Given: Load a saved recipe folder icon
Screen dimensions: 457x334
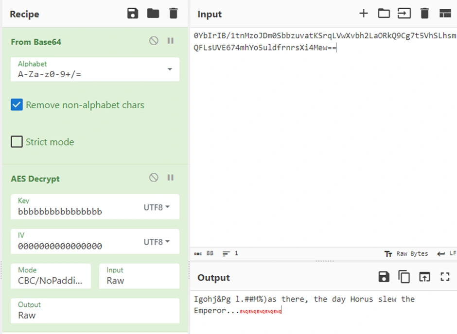Looking at the screenshot, I should pos(153,14).
